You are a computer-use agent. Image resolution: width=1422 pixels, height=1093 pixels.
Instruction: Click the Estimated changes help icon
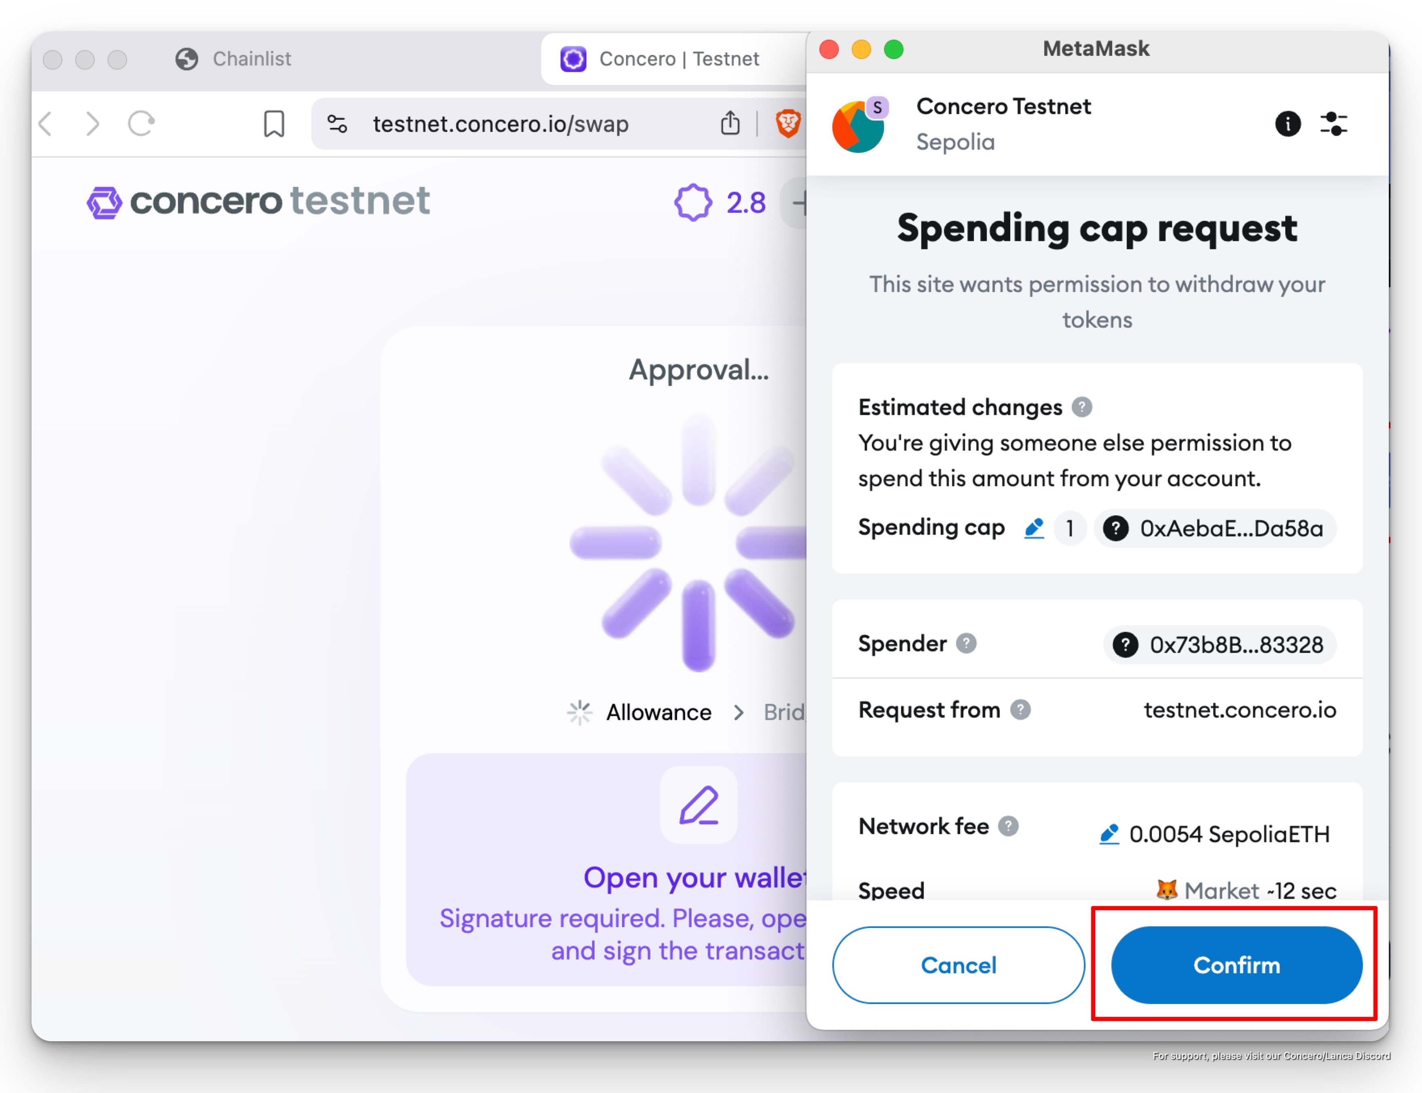tap(1082, 407)
